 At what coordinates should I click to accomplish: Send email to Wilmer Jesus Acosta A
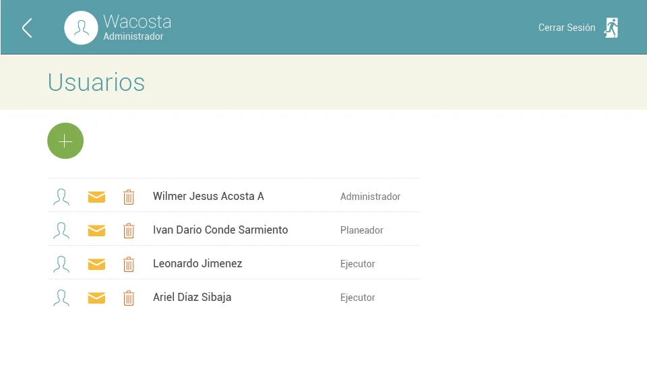96,197
